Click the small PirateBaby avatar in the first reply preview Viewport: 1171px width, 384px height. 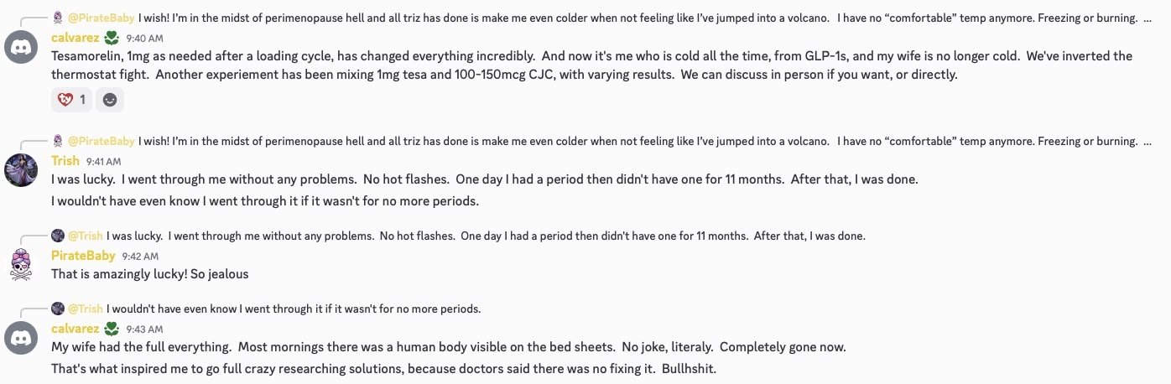(58, 18)
